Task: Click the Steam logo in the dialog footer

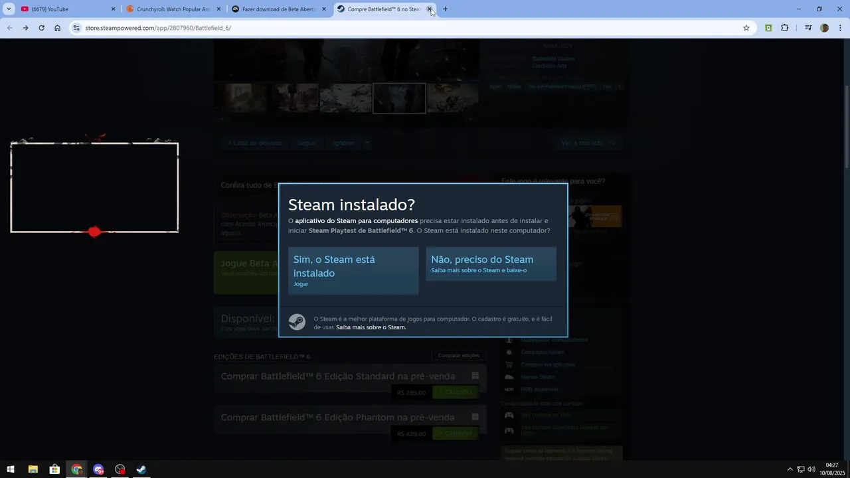Action: point(297,322)
